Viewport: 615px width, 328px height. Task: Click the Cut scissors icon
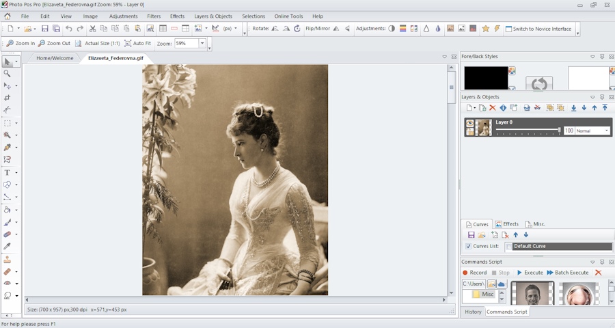[92, 29]
